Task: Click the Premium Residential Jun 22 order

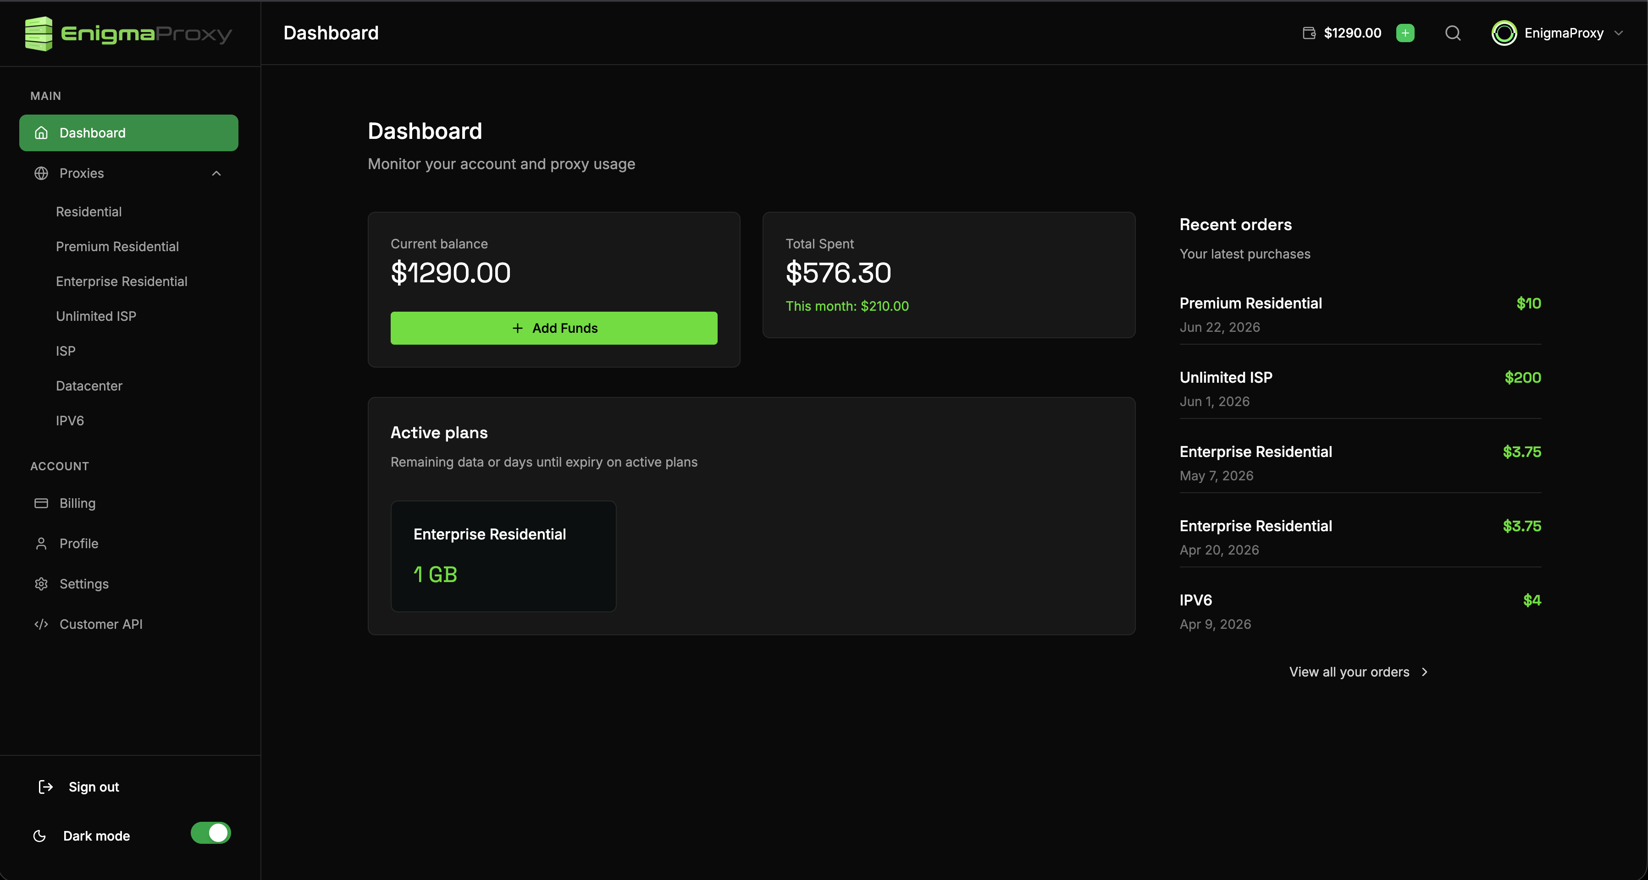Action: click(1360, 315)
